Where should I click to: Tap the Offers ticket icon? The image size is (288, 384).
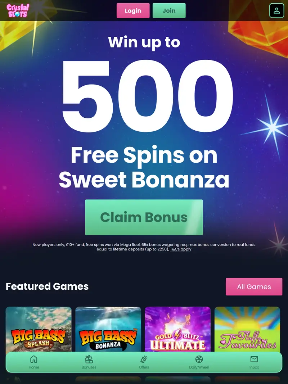[144, 359]
